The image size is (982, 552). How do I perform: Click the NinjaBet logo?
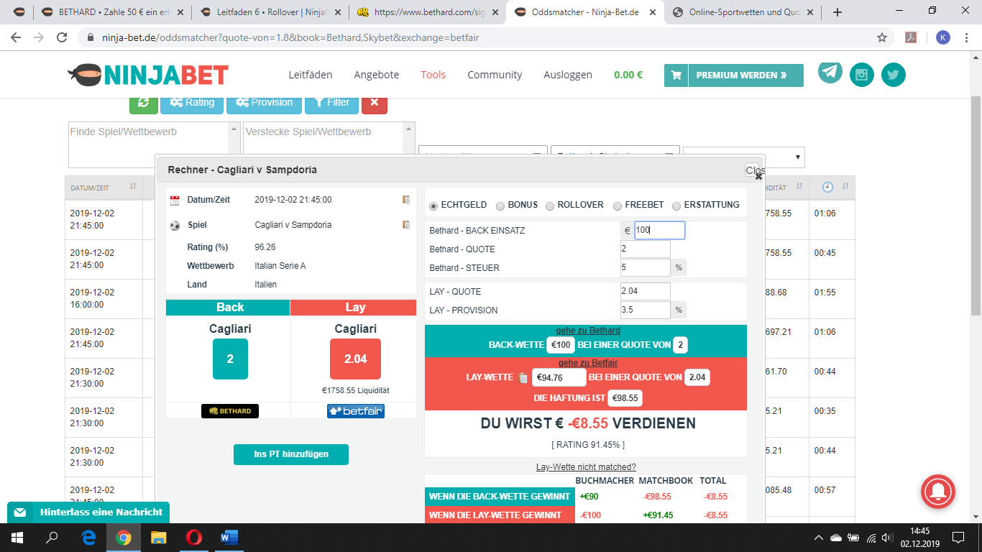[x=148, y=74]
